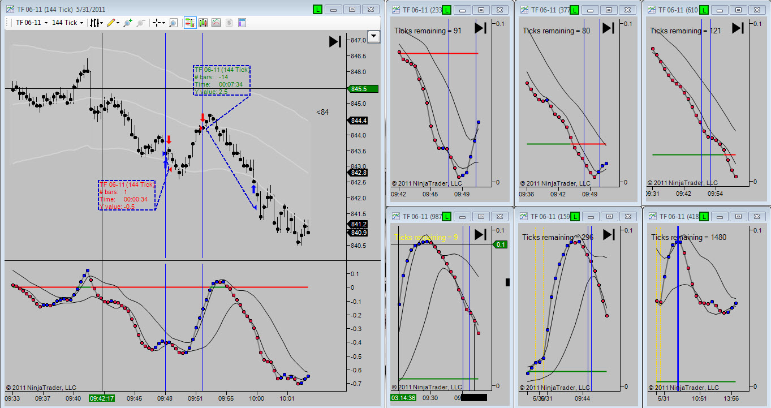This screenshot has height=408, width=771.
Task: Click the title icon of 159 tick window
Action: point(524,216)
